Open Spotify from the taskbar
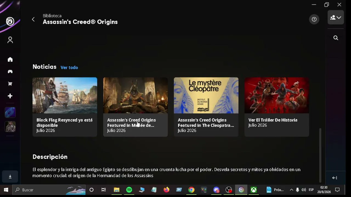This screenshot has width=351, height=197. point(129,190)
